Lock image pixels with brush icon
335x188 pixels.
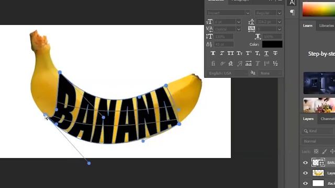325,151
